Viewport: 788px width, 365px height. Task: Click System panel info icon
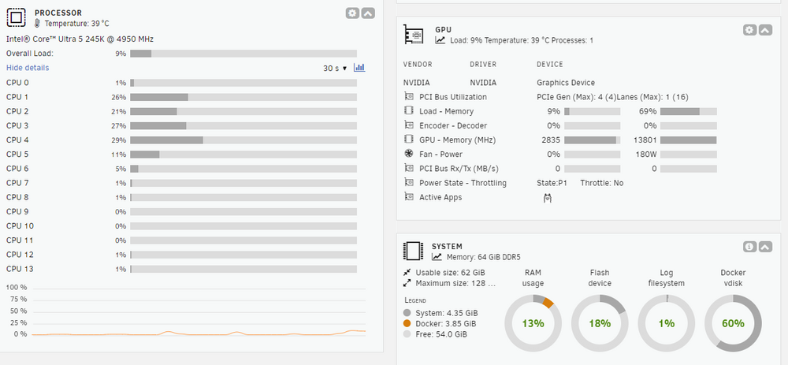click(750, 246)
